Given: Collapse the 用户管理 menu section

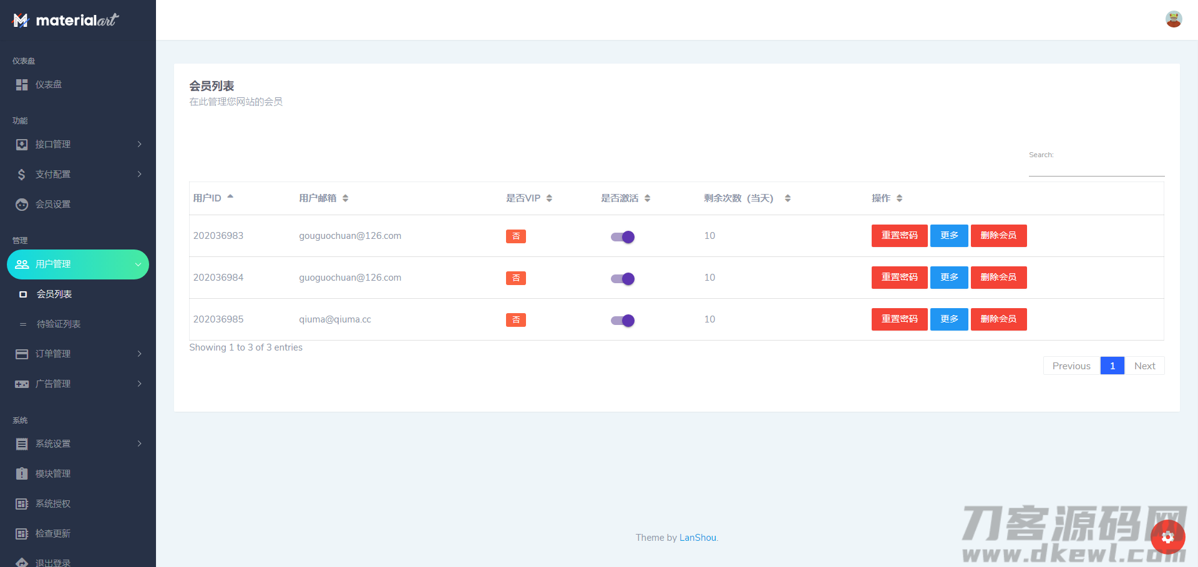Looking at the screenshot, I should (x=138, y=264).
